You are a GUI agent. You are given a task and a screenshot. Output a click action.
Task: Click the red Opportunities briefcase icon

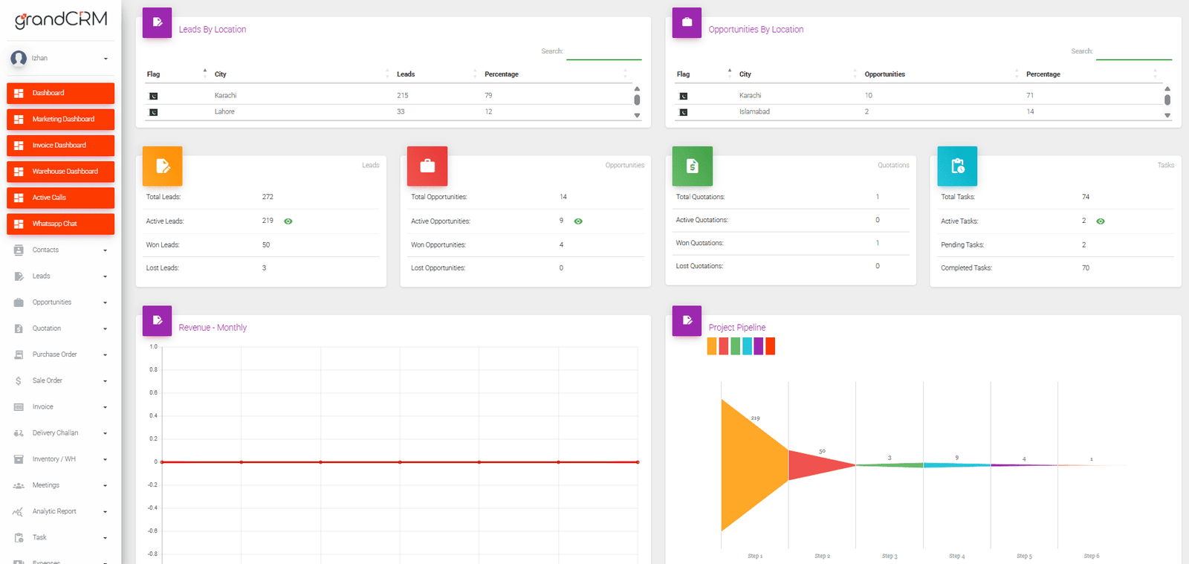coord(427,166)
